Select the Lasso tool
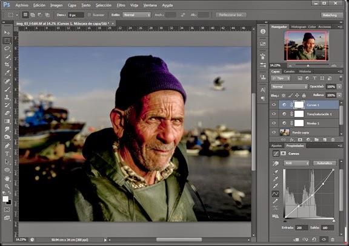Viewport: 349px width, 246px height. (7, 48)
